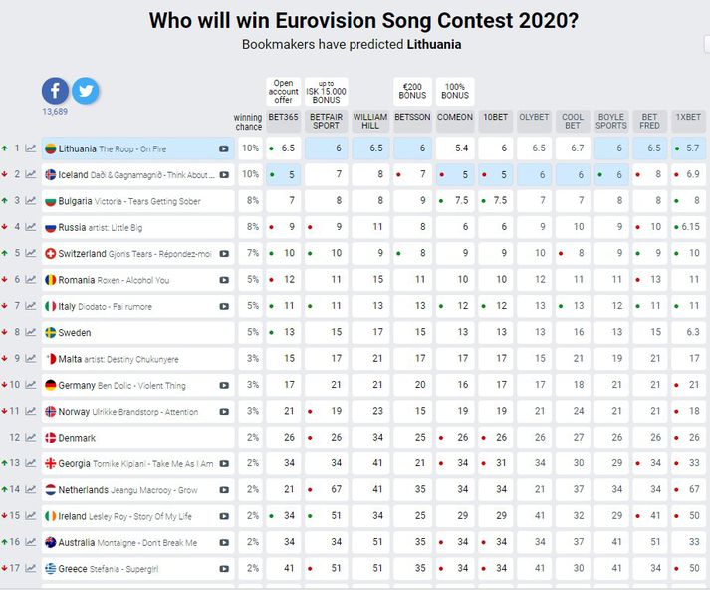Click the Bet365 open account offer

[283, 92]
